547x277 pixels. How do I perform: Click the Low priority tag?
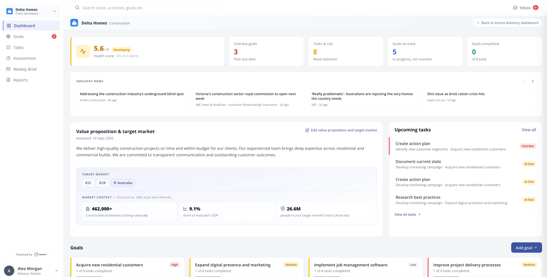click(413, 265)
